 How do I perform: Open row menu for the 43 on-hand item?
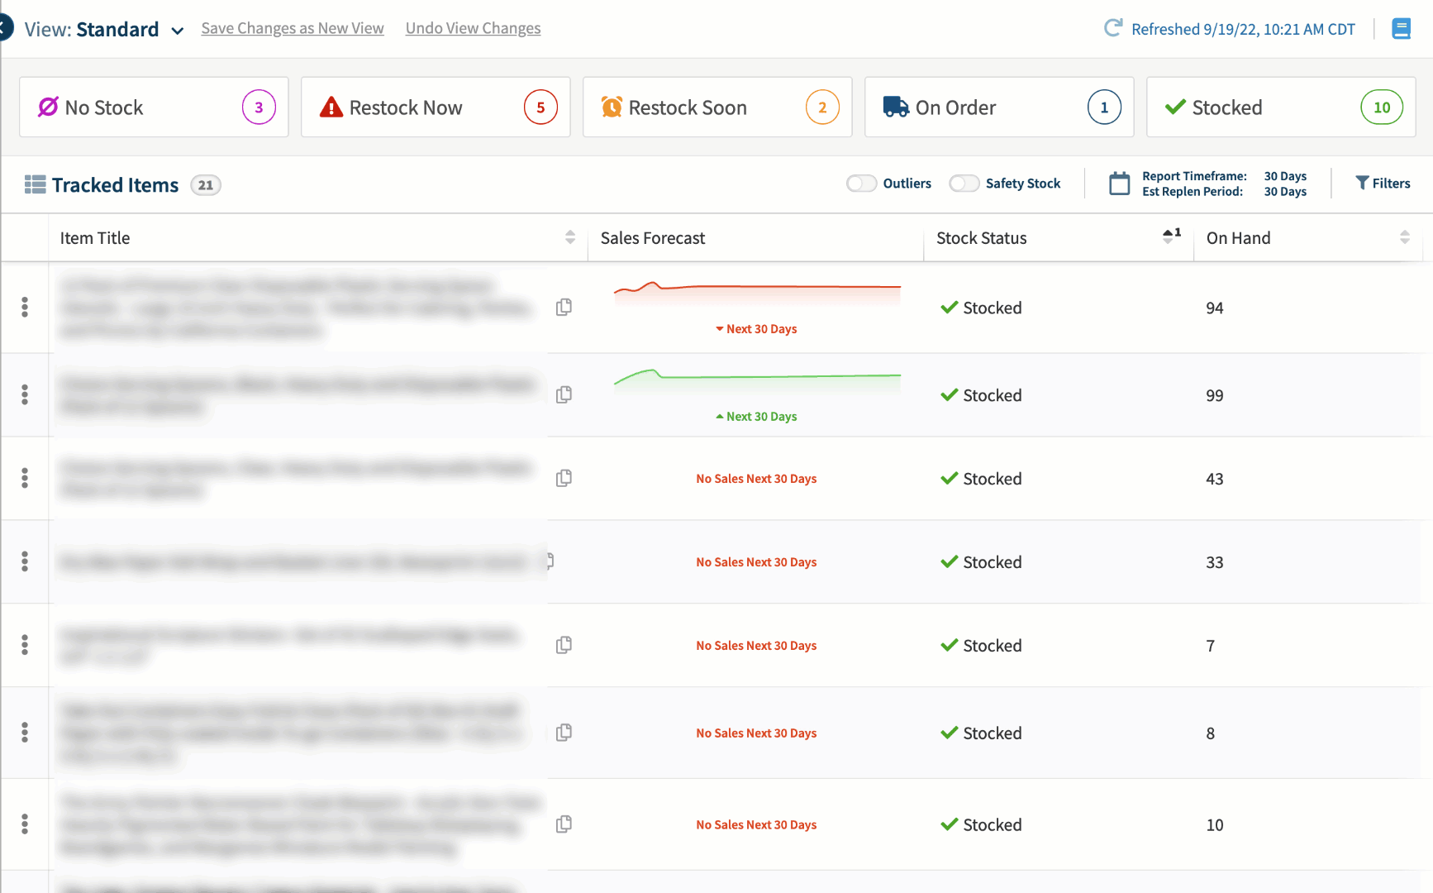tap(25, 478)
